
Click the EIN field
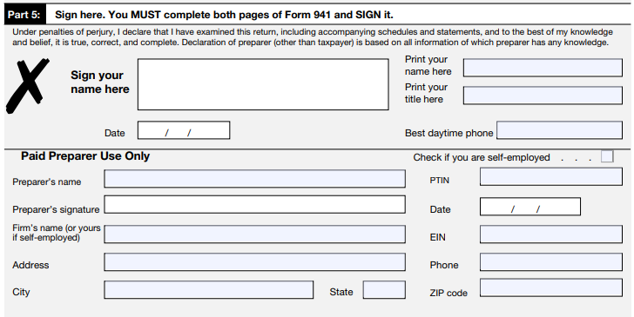(551, 234)
